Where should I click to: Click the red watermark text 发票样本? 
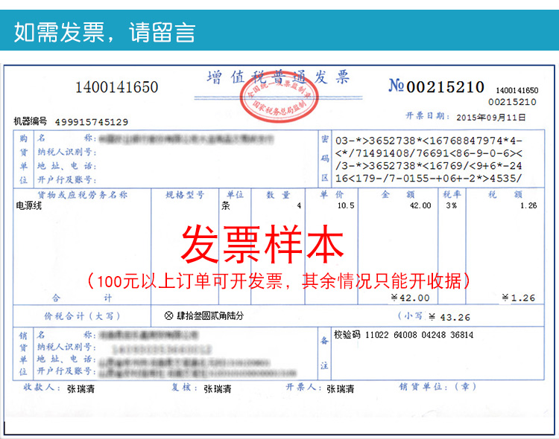click(263, 244)
